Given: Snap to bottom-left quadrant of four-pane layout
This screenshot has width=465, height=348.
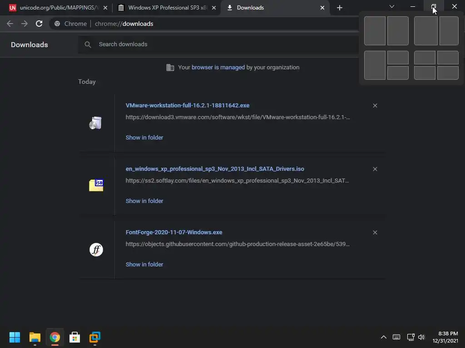Looking at the screenshot, I should 425,73.
